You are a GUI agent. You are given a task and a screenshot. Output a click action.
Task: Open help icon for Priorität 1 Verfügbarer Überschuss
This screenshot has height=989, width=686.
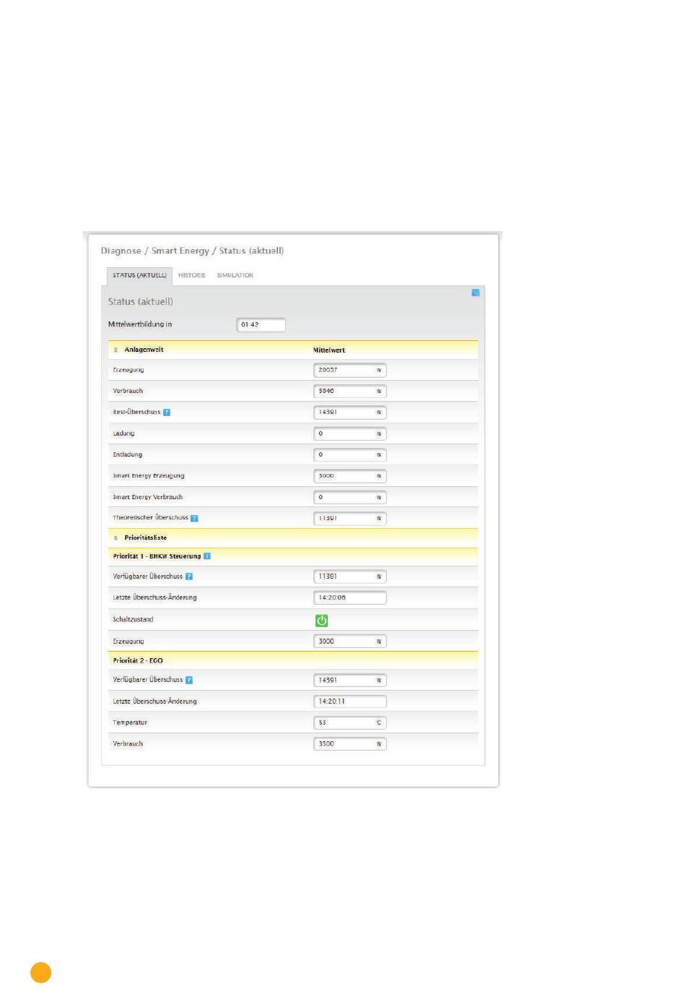click(x=189, y=576)
